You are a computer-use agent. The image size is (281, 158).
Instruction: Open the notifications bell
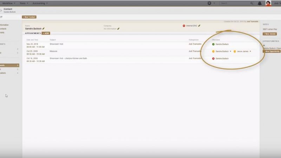pos(259,3)
